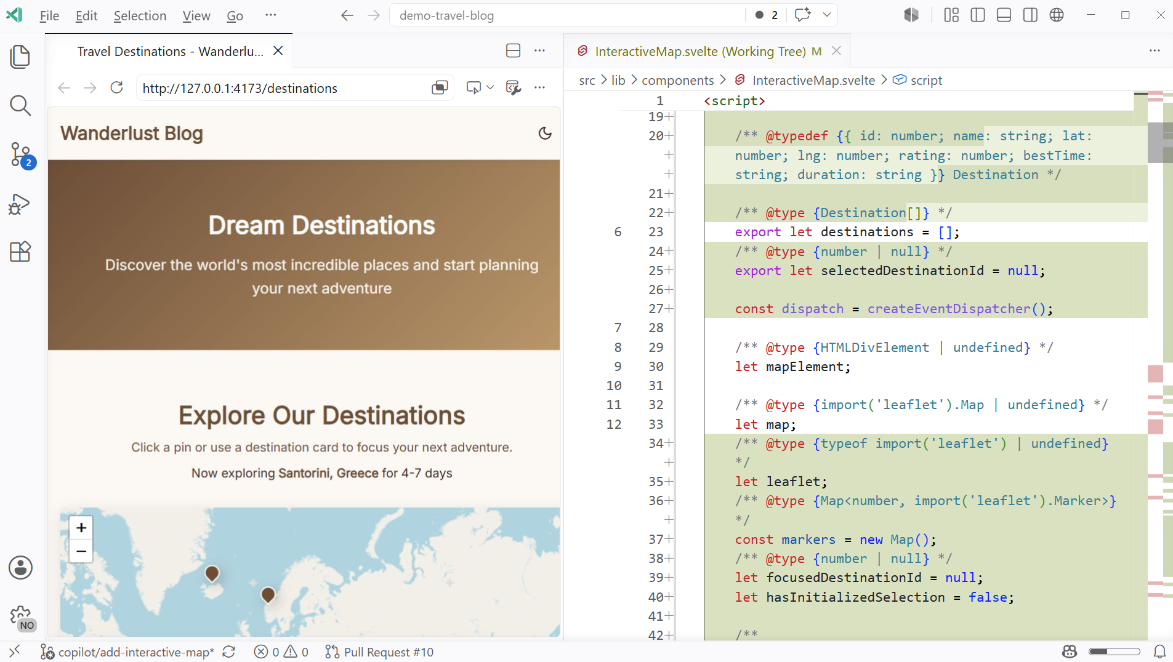Zoom out on the destinations map
Screen dimensions: 1173x662
(x=81, y=551)
